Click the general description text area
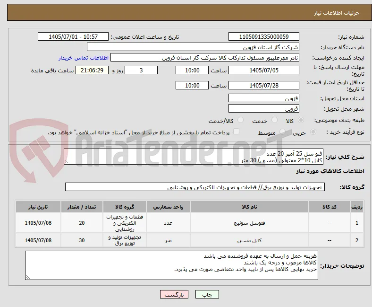The height and width of the screenshot is (307, 372). 194,157
